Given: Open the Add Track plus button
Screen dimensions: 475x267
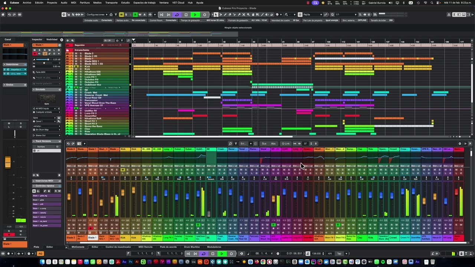Looking at the screenshot, I should (x=68, y=40).
